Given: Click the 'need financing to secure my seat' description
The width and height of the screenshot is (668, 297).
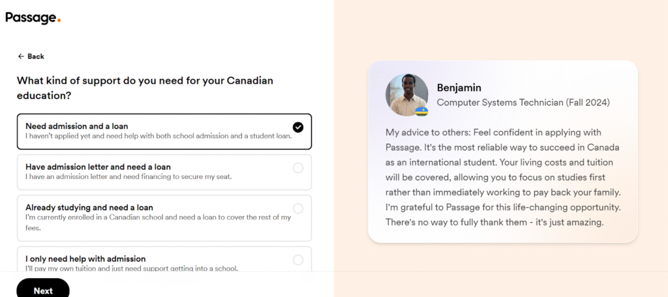Looking at the screenshot, I should tap(129, 177).
